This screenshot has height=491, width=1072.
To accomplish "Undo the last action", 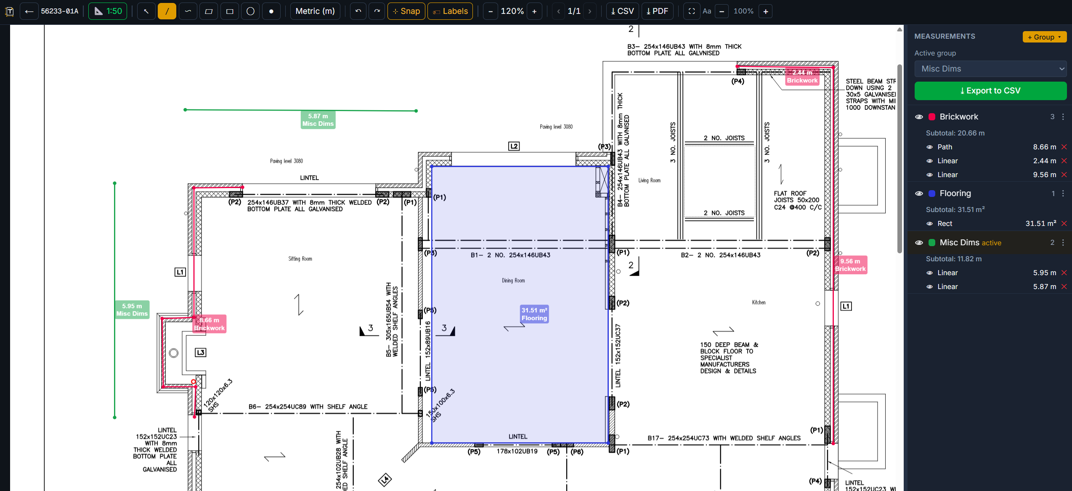I will 358,11.
